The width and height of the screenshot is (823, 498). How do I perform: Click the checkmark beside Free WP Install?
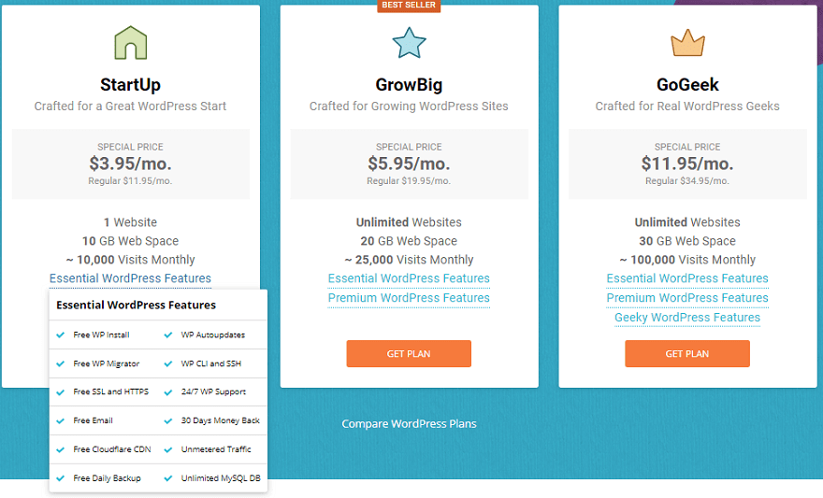tap(61, 334)
